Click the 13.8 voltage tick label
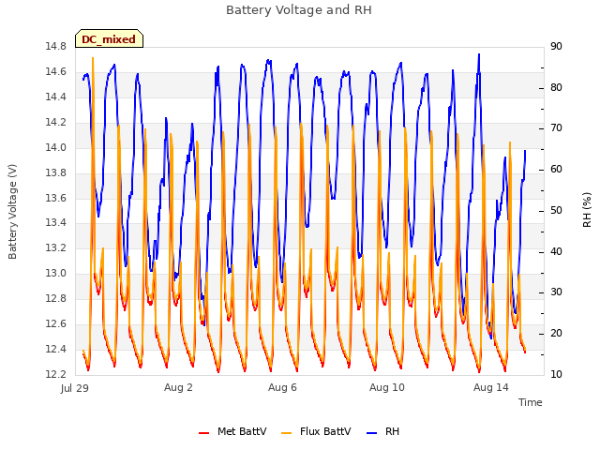Viewport: 600px width, 450px height. point(55,172)
